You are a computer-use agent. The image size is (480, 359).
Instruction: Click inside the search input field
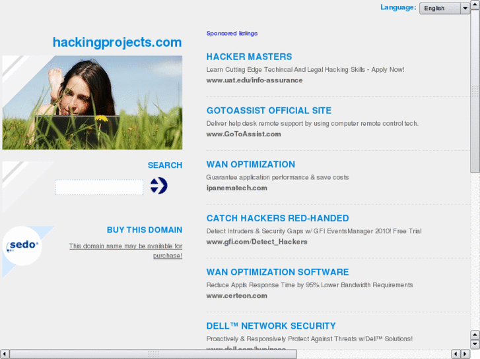point(99,187)
